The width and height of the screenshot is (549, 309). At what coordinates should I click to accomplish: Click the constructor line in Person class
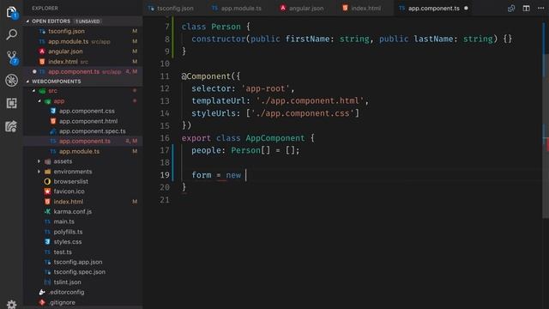352,39
